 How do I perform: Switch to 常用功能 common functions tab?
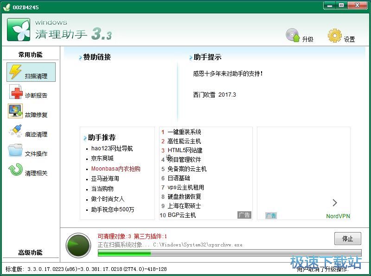pyautogui.click(x=31, y=55)
